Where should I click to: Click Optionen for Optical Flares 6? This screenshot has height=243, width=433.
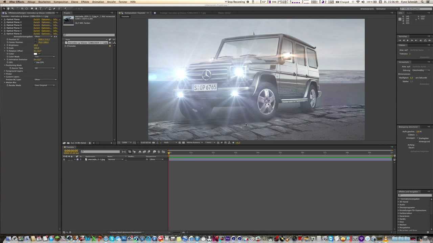coord(46,34)
